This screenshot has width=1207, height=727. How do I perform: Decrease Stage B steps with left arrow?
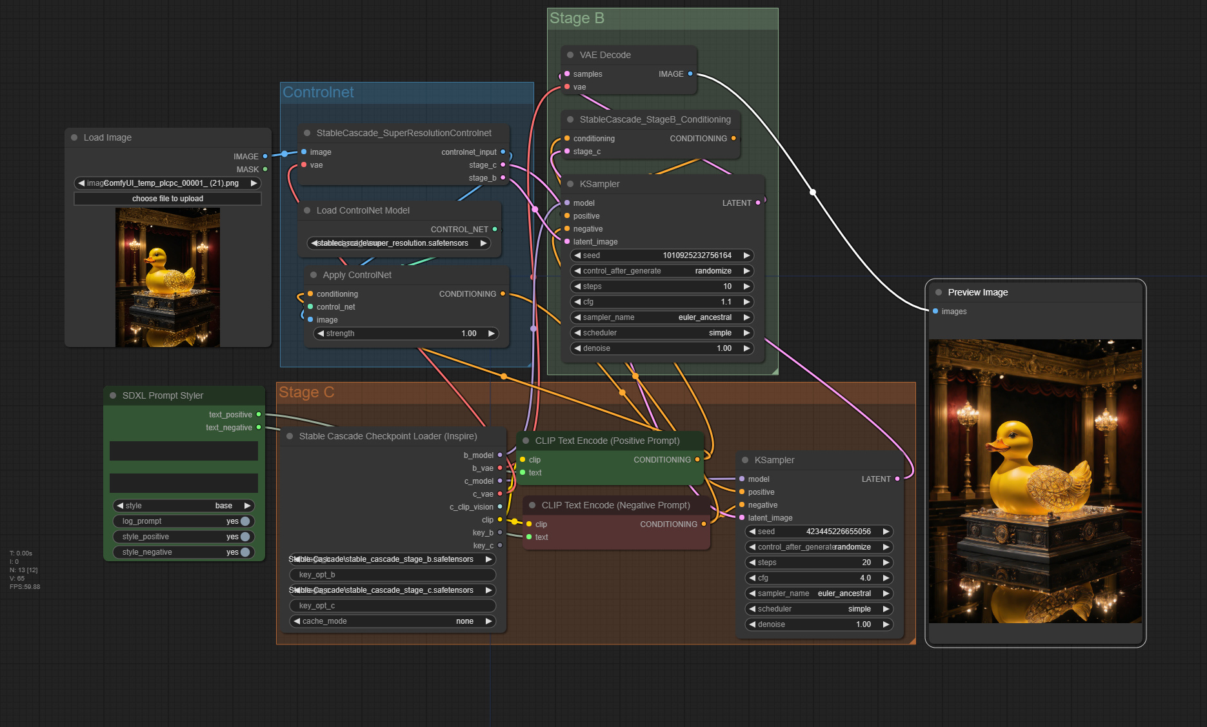tap(577, 286)
